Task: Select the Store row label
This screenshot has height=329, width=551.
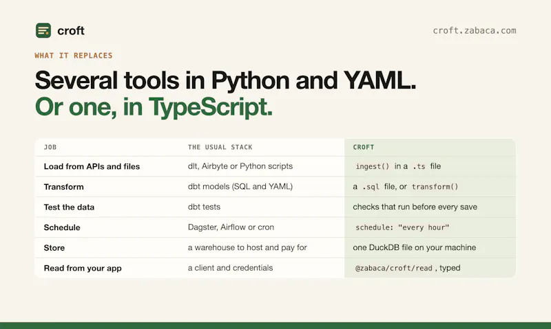Action: [54, 248]
